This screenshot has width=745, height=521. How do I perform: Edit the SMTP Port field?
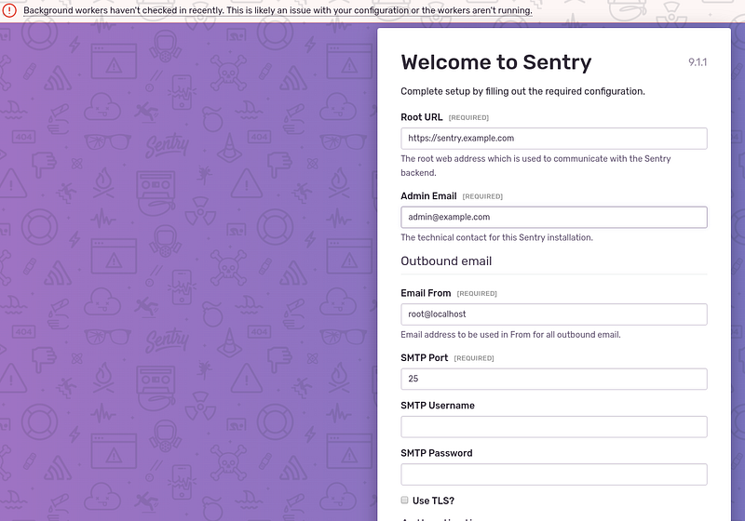[553, 380]
